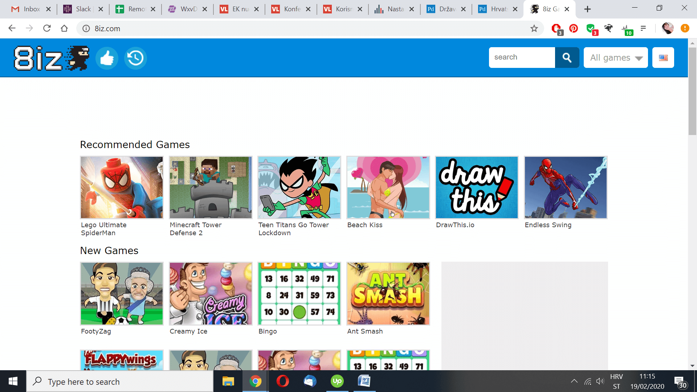
Task: Open Opera from the Windows taskbar
Action: (x=282, y=381)
